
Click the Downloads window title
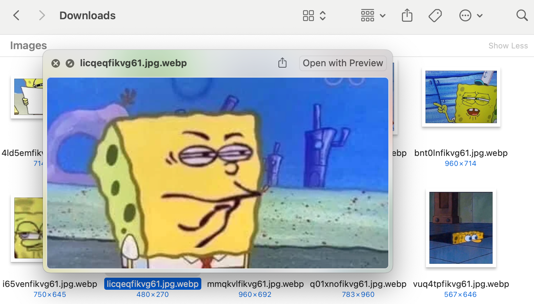point(87,15)
